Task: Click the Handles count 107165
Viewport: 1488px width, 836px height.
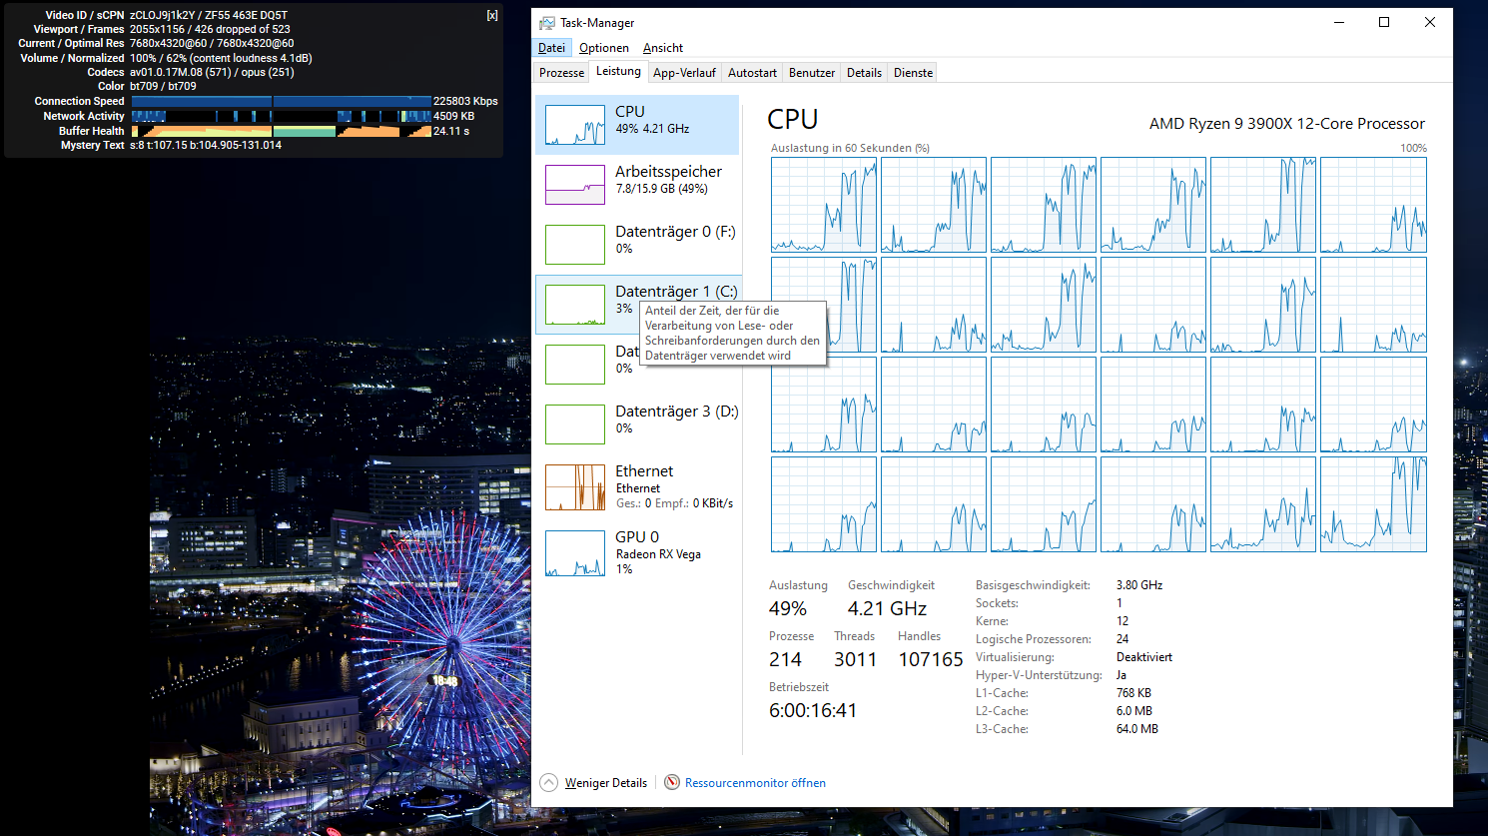Action: point(931,659)
